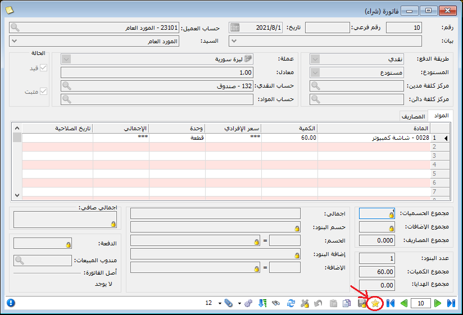The width and height of the screenshot is (463, 315).
Task: Click the سعر الإفرادي column header
Action: point(233,128)
